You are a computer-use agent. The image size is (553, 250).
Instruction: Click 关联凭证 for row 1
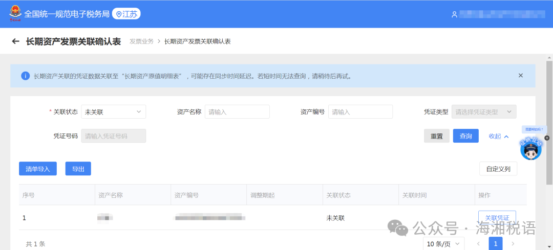(x=497, y=218)
